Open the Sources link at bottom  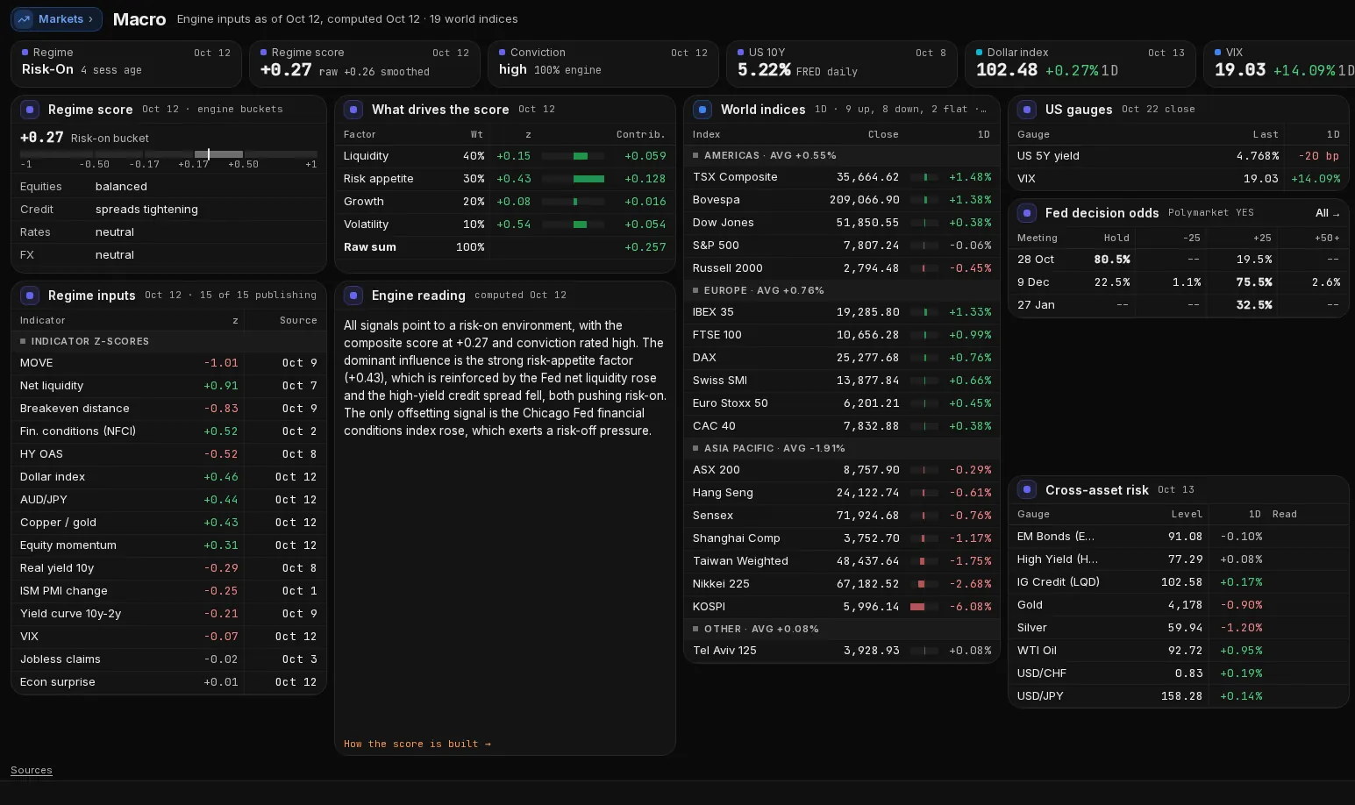(x=32, y=770)
